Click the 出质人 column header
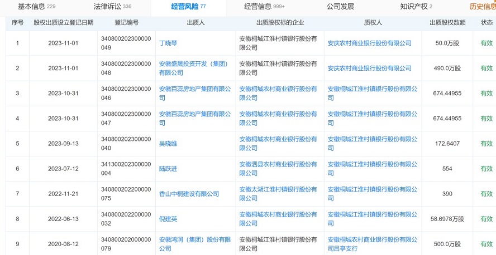The width and height of the screenshot is (496, 255). click(x=196, y=23)
